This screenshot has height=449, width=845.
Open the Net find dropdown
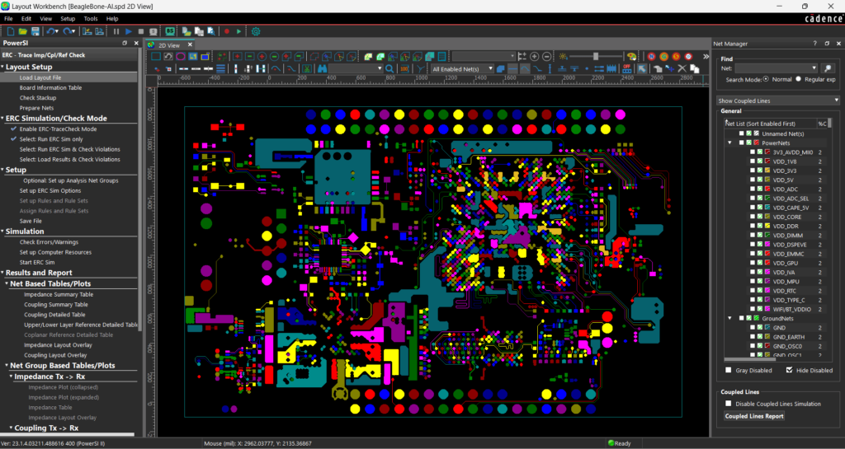click(x=814, y=68)
